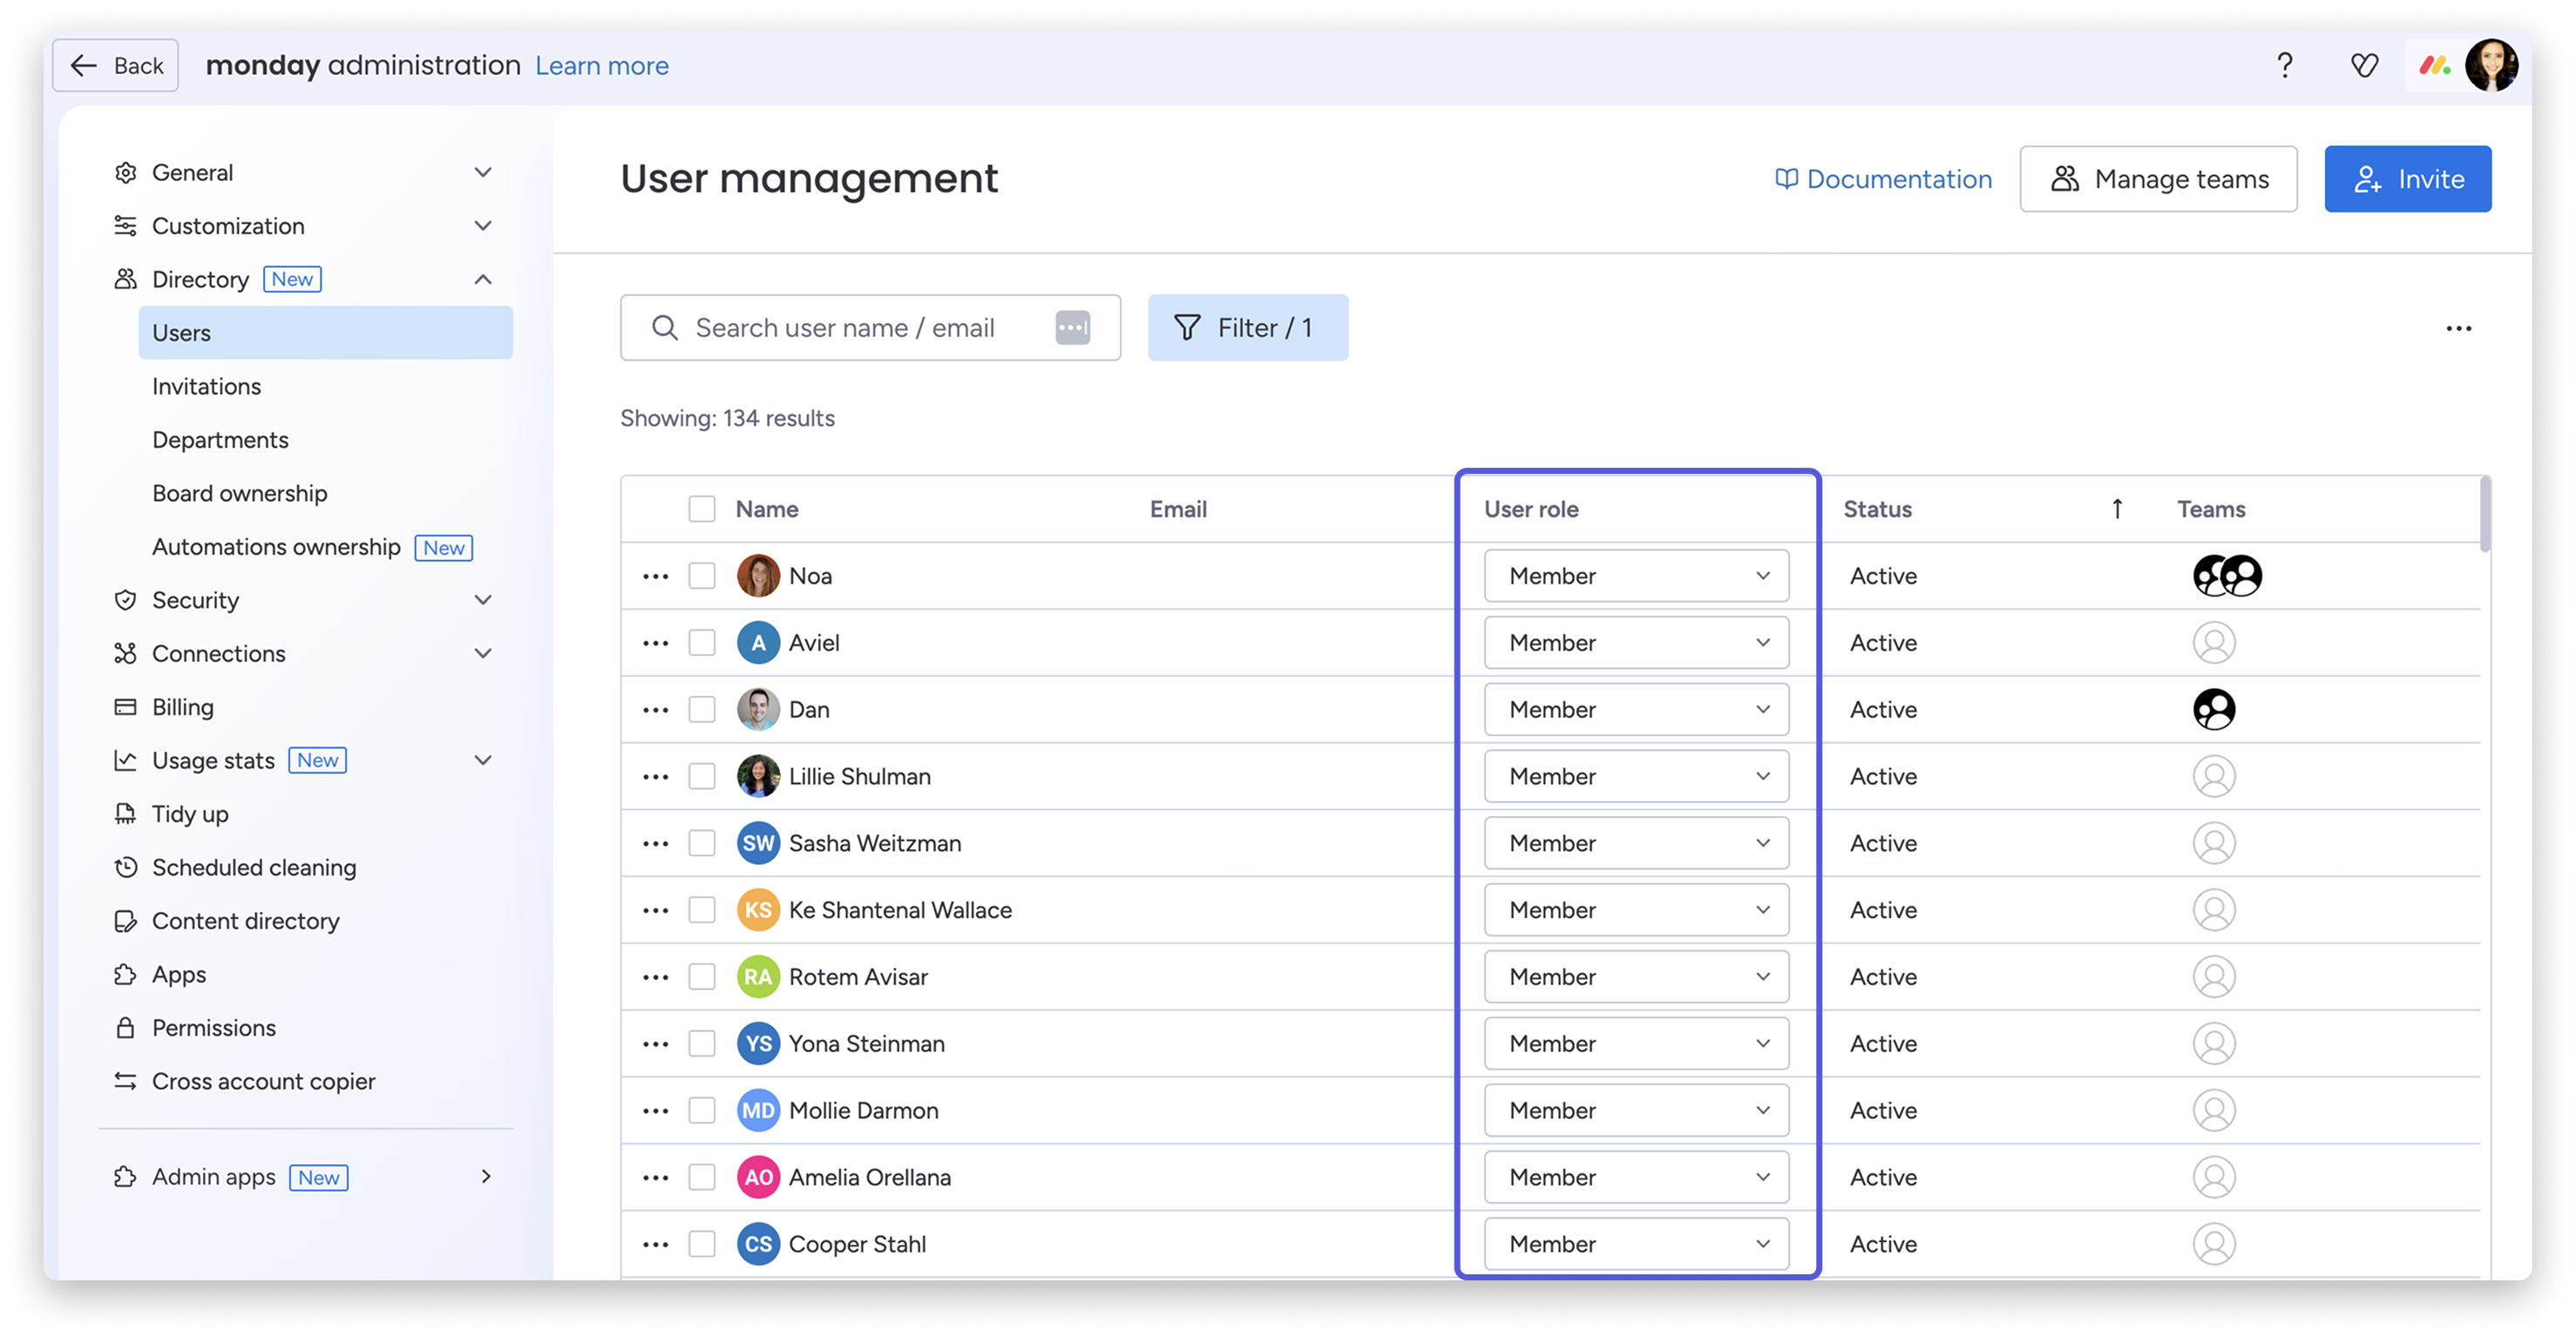Viewport: 2576px width, 1337px height.
Task: Open the monday logo products switcher
Action: (2434, 66)
